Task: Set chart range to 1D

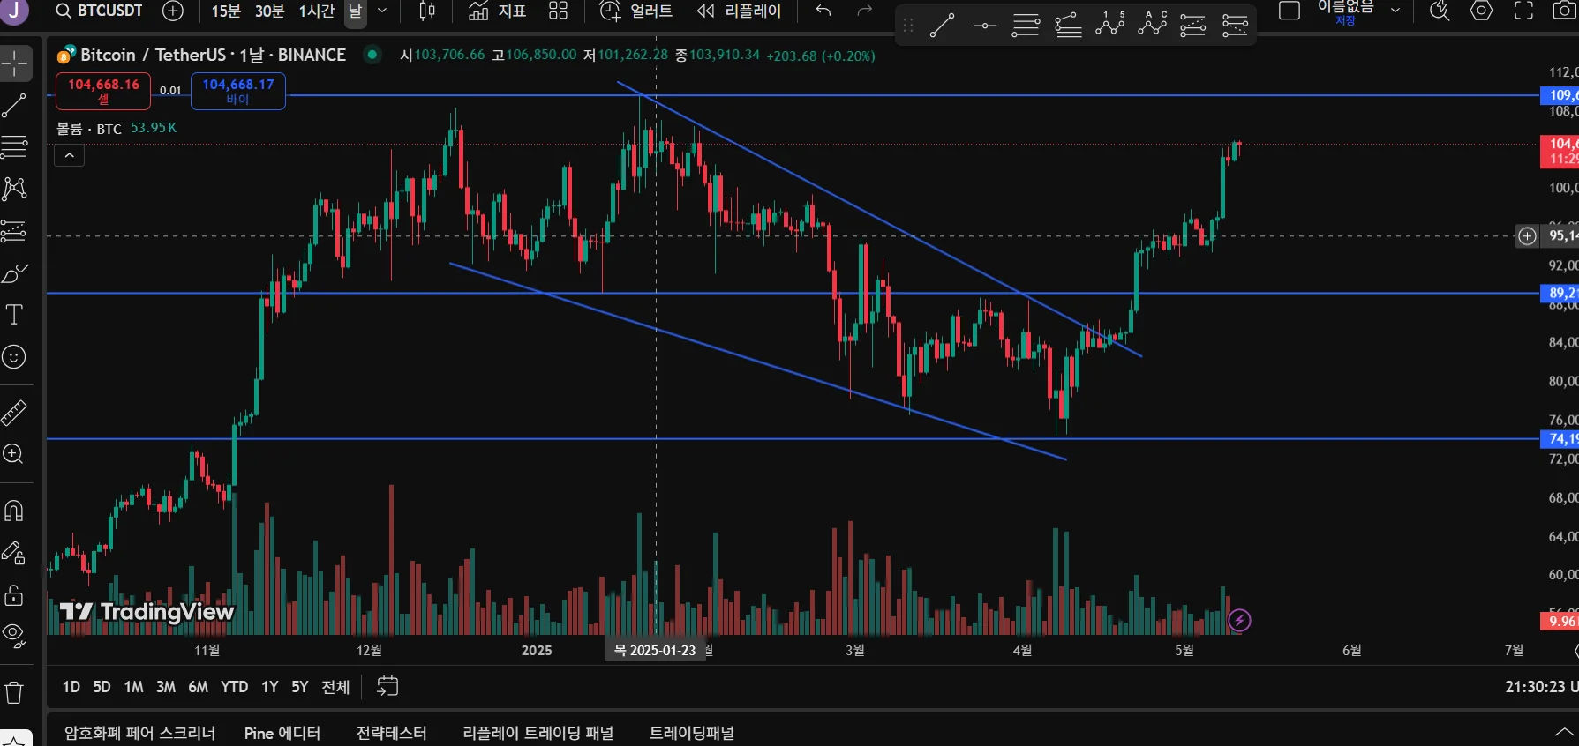Action: click(x=71, y=687)
